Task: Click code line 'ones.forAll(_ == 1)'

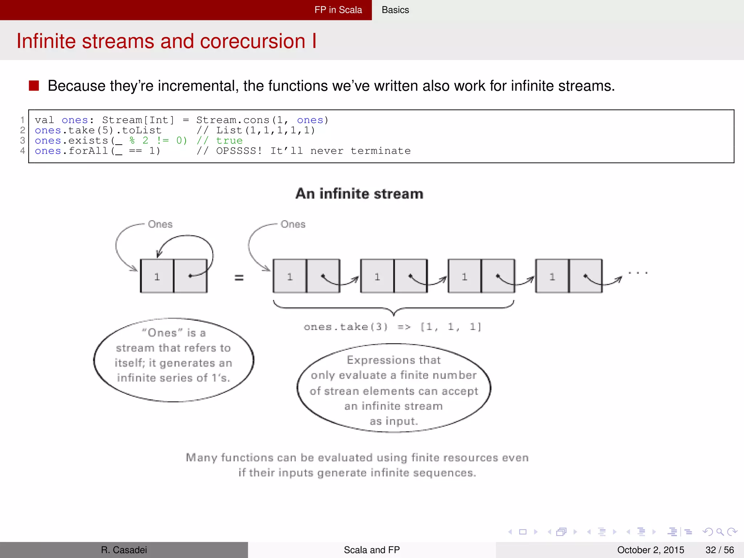Action: click(97, 150)
